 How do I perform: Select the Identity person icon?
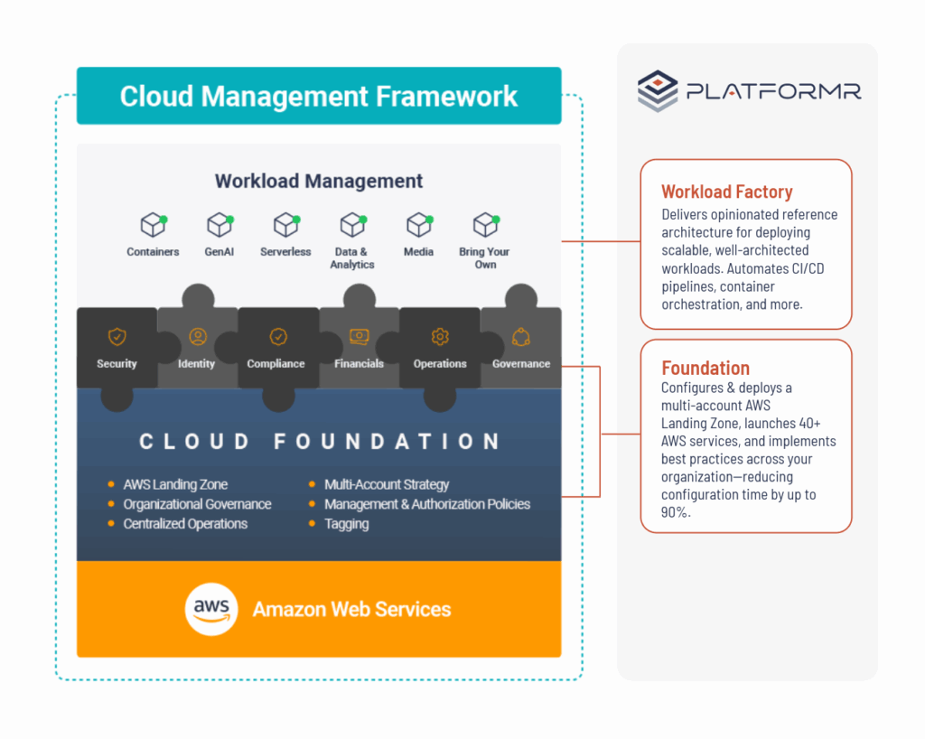coord(197,337)
